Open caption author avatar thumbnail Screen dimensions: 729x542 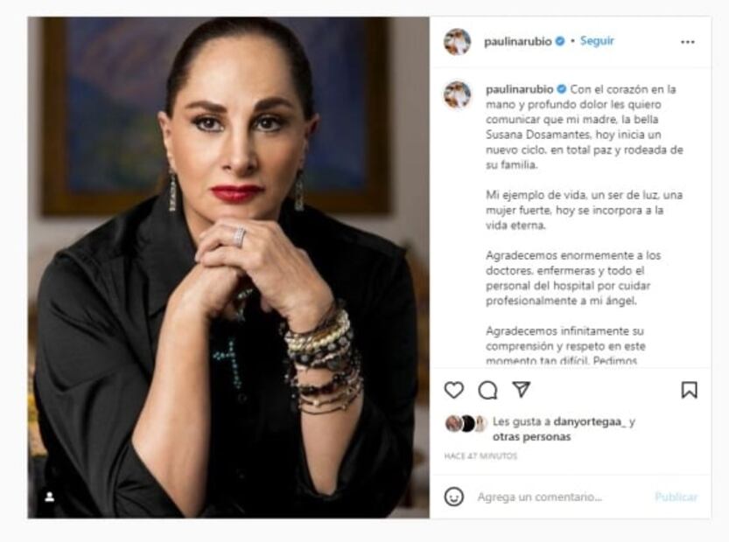(457, 94)
